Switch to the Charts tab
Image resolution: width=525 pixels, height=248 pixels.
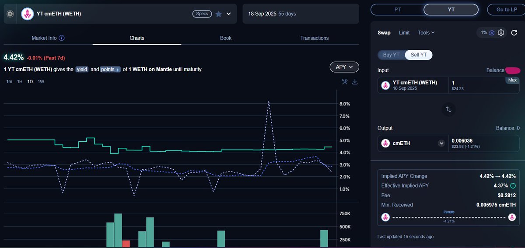(137, 38)
